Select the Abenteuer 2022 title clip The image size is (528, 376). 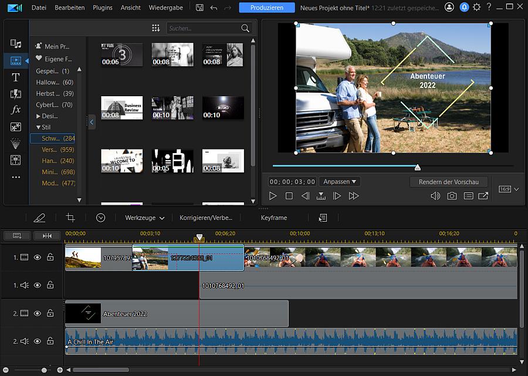176,313
